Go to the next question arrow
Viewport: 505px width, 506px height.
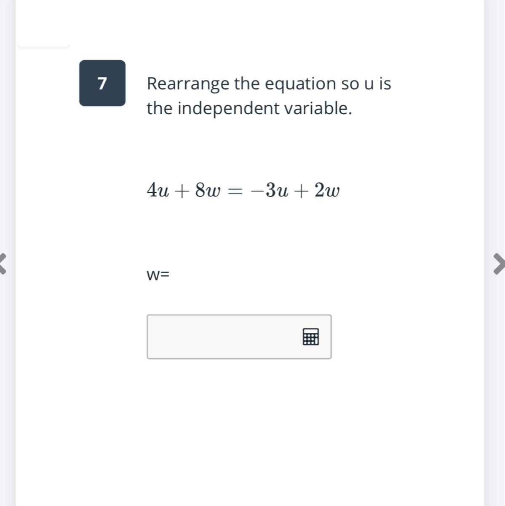pyautogui.click(x=498, y=264)
